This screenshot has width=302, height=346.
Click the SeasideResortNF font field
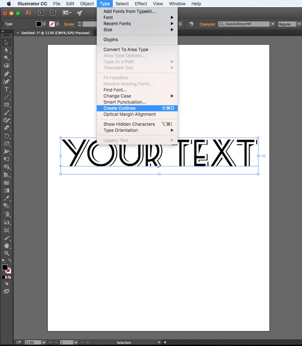tap(244, 24)
